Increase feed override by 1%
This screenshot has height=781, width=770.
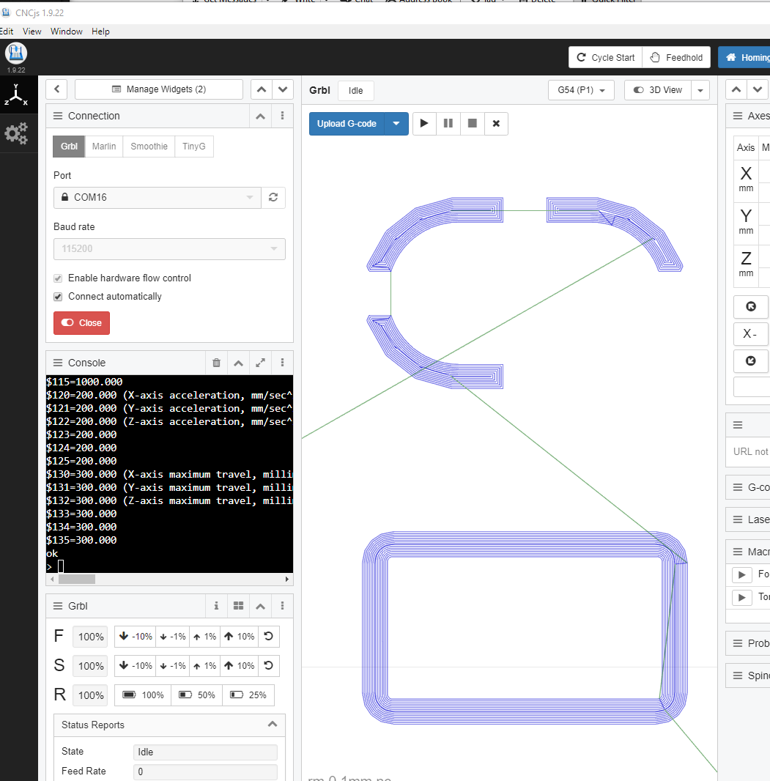pos(204,637)
